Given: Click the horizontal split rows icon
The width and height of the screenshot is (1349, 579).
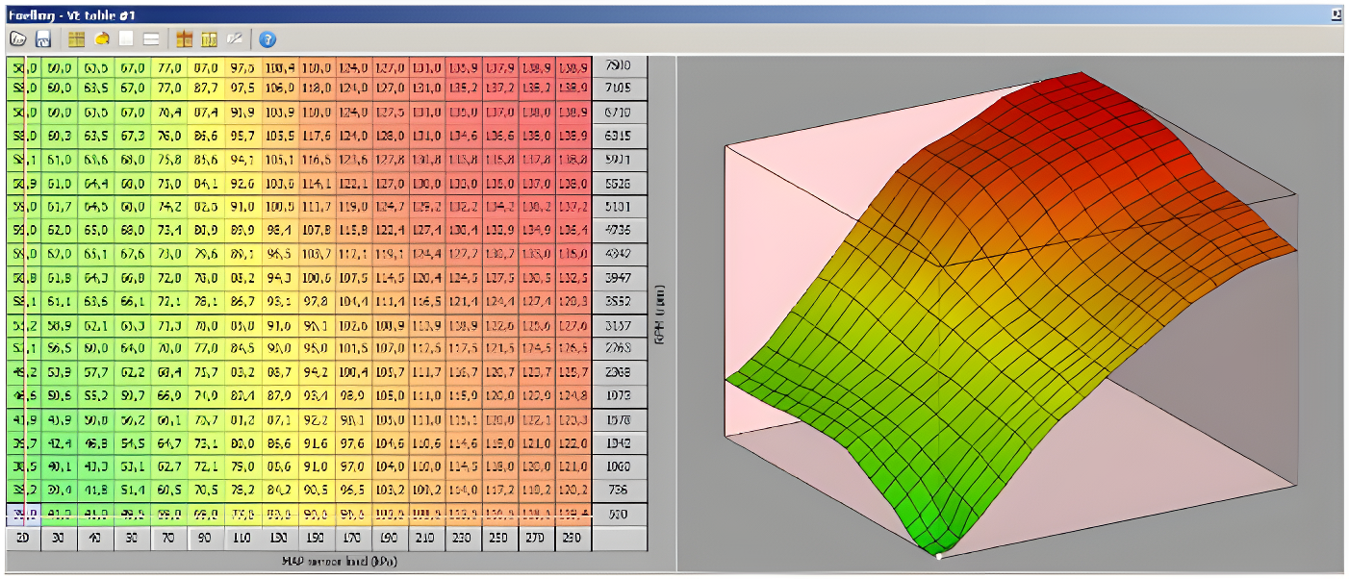Looking at the screenshot, I should tap(151, 39).
